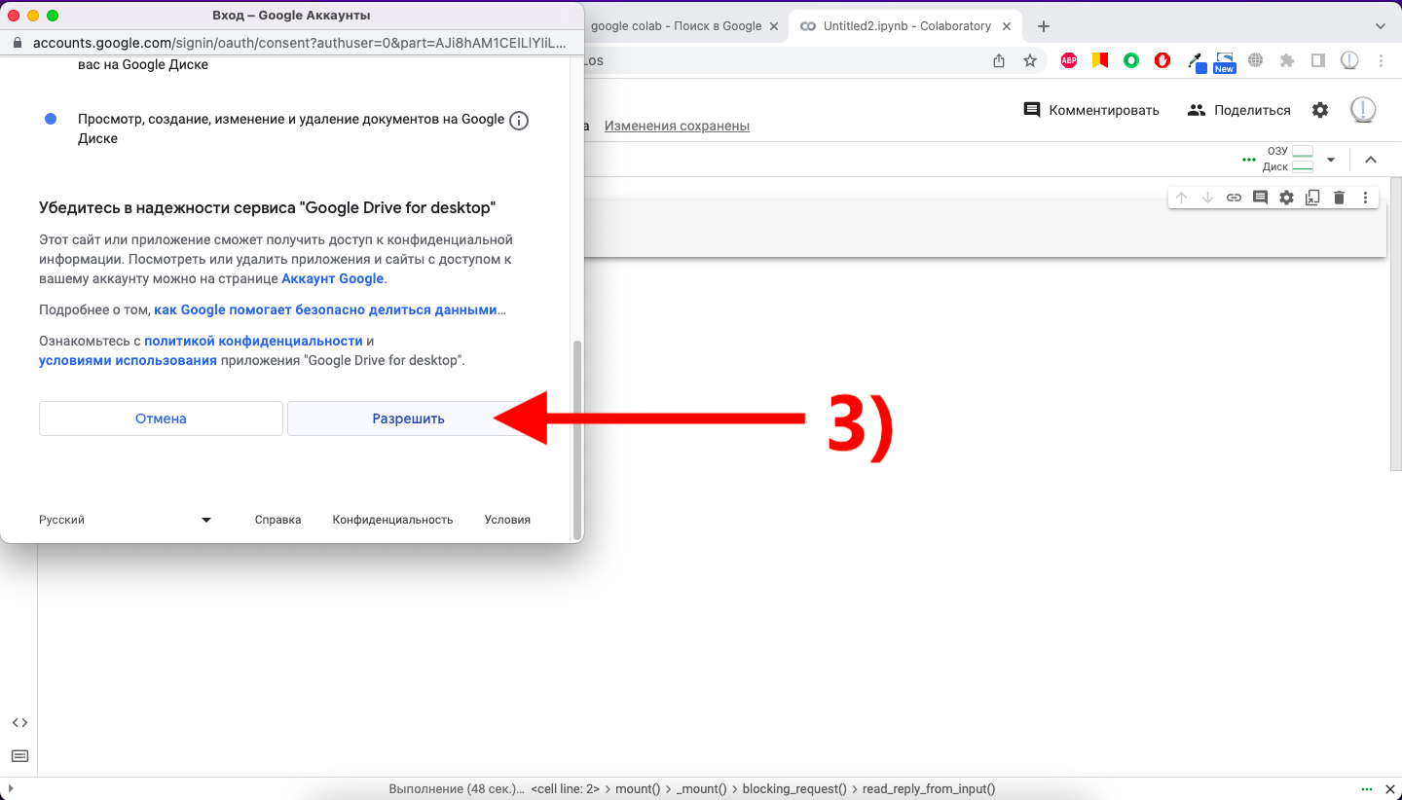Click mount() in the execution stack trace
1402x800 pixels.
638,789
